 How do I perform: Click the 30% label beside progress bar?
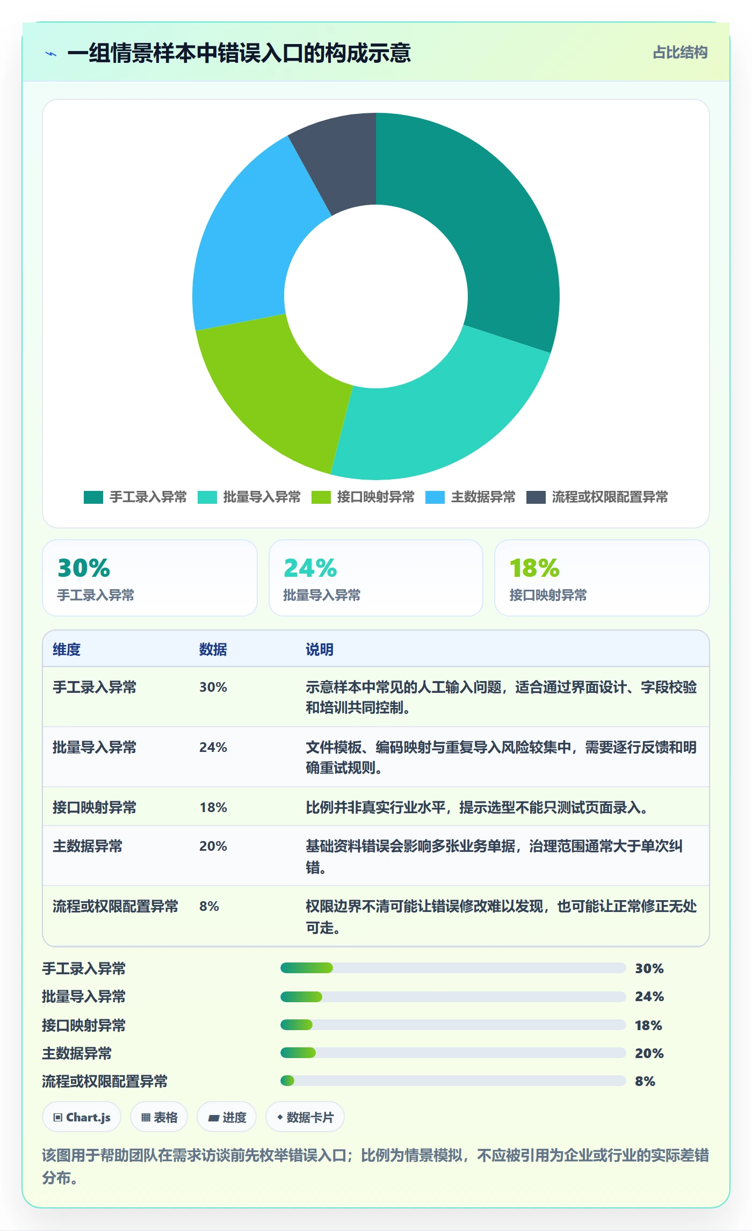pyautogui.click(x=649, y=968)
